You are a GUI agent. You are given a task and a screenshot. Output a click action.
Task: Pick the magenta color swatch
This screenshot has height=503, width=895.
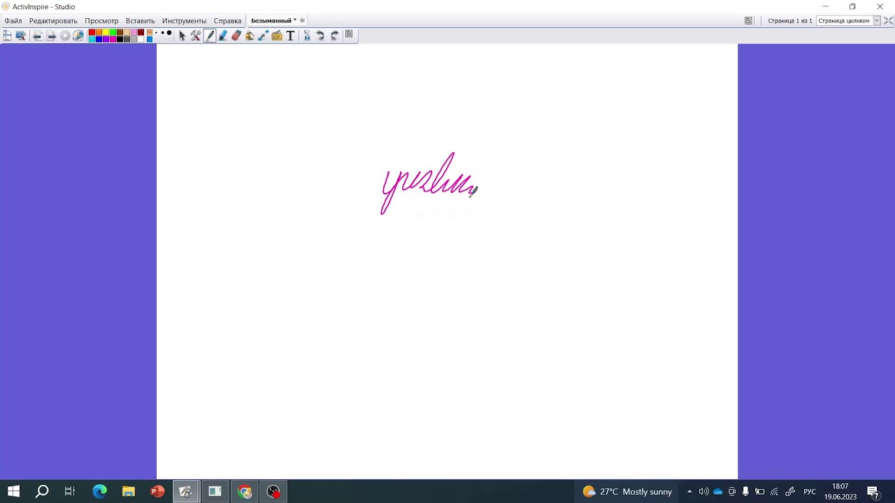click(113, 39)
